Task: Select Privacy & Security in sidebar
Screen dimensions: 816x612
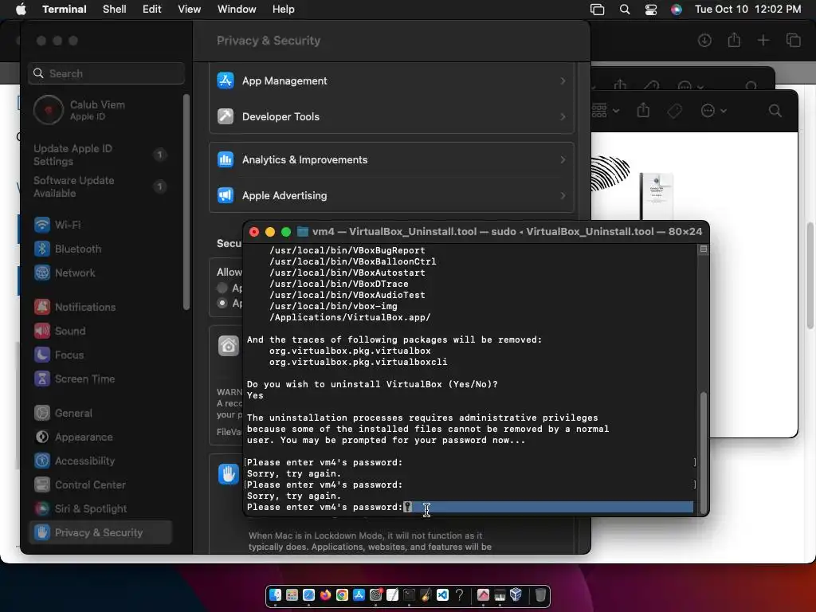Action: pos(100,532)
